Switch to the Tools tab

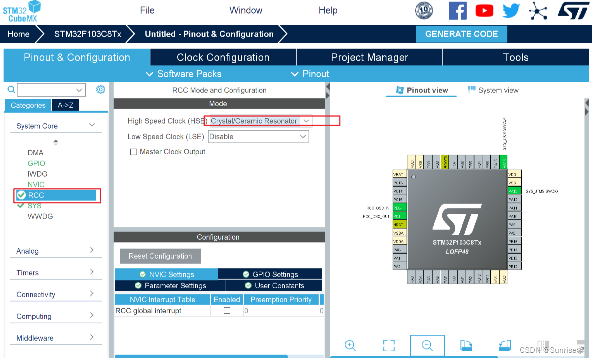516,57
